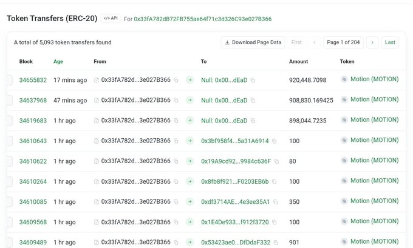Open Motion (MOTION) token in block 34637968 row
This screenshot has height=248, width=413.
375,99
